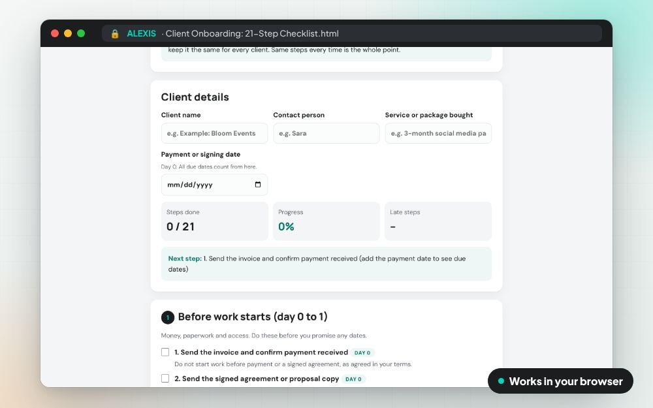Click the Progress 0% stat card
The height and width of the screenshot is (408, 653).
[x=326, y=221]
